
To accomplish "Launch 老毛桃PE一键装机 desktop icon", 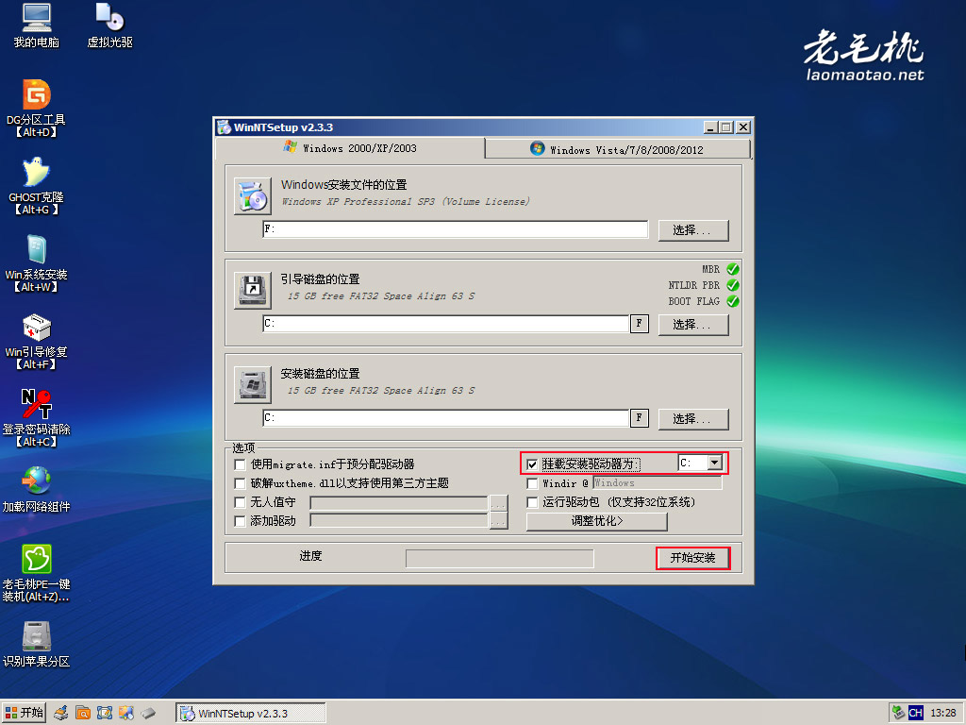I will click(37, 573).
